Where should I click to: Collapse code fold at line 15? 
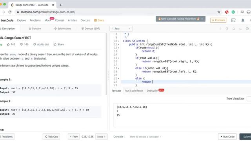click(118, 58)
